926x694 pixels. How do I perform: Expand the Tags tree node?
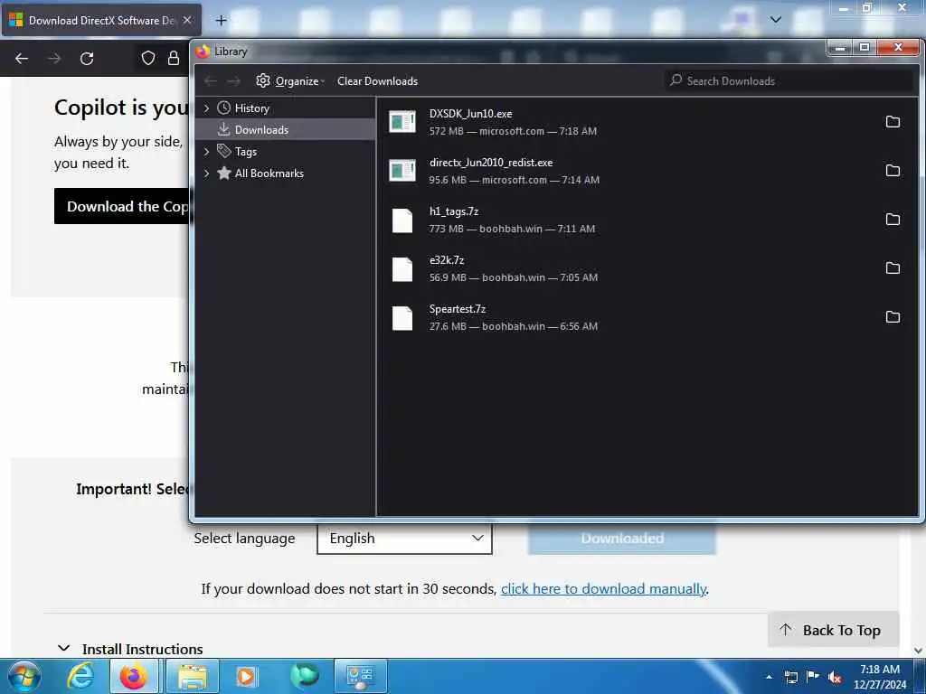(206, 152)
